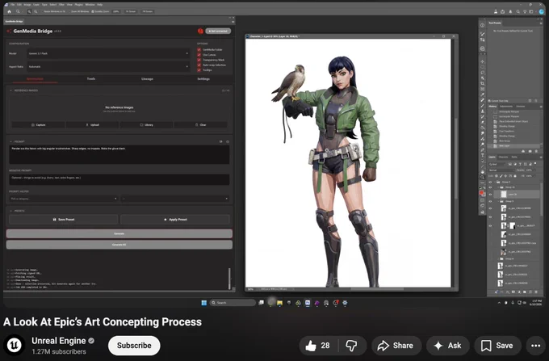Image resolution: width=549 pixels, height=361 pixels.
Task: Toggle the Auto-wrap Selection checkbox
Action: pos(199,65)
